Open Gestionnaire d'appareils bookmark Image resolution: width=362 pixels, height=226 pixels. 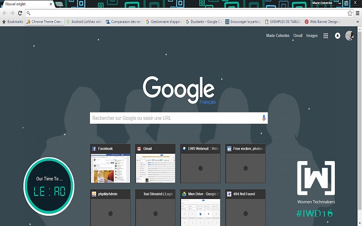(163, 21)
